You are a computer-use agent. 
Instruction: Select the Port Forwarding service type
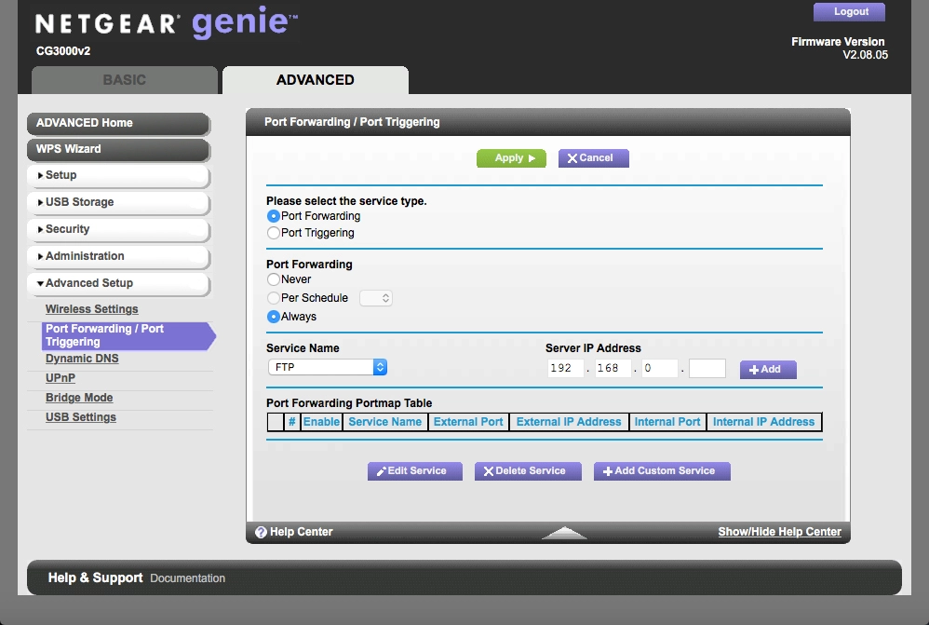273,216
